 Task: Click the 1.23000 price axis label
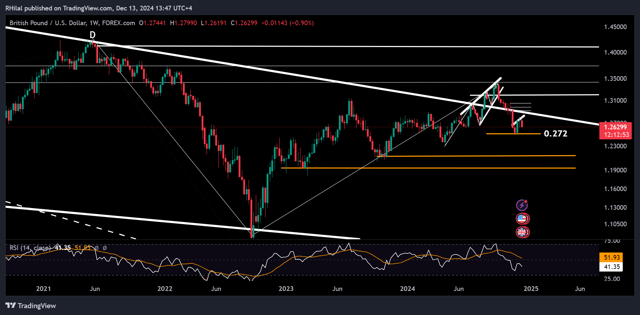[x=615, y=146]
